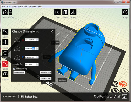Select the Move crosshair tool
The height and width of the screenshot is (102, 131).
click(x=6, y=42)
